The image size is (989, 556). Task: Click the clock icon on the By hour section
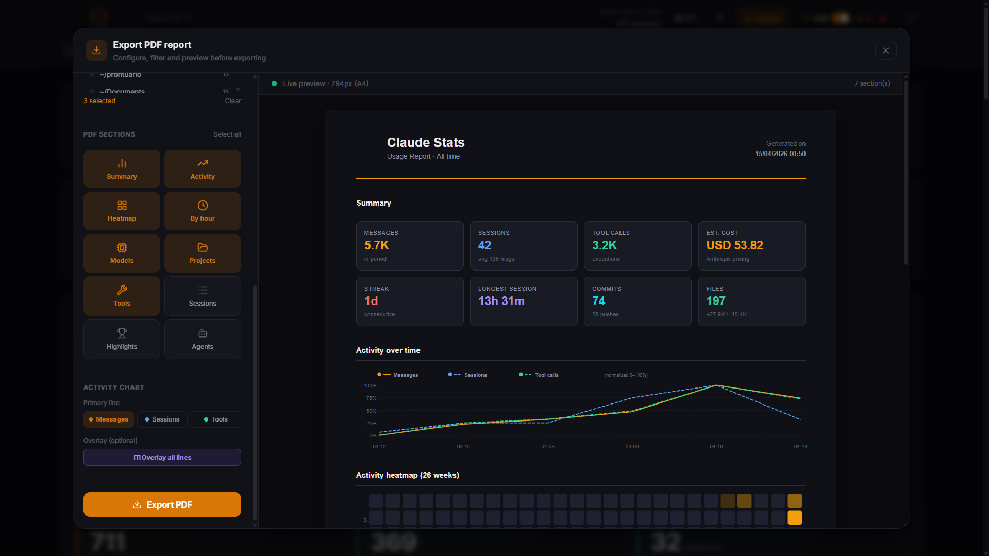point(202,205)
